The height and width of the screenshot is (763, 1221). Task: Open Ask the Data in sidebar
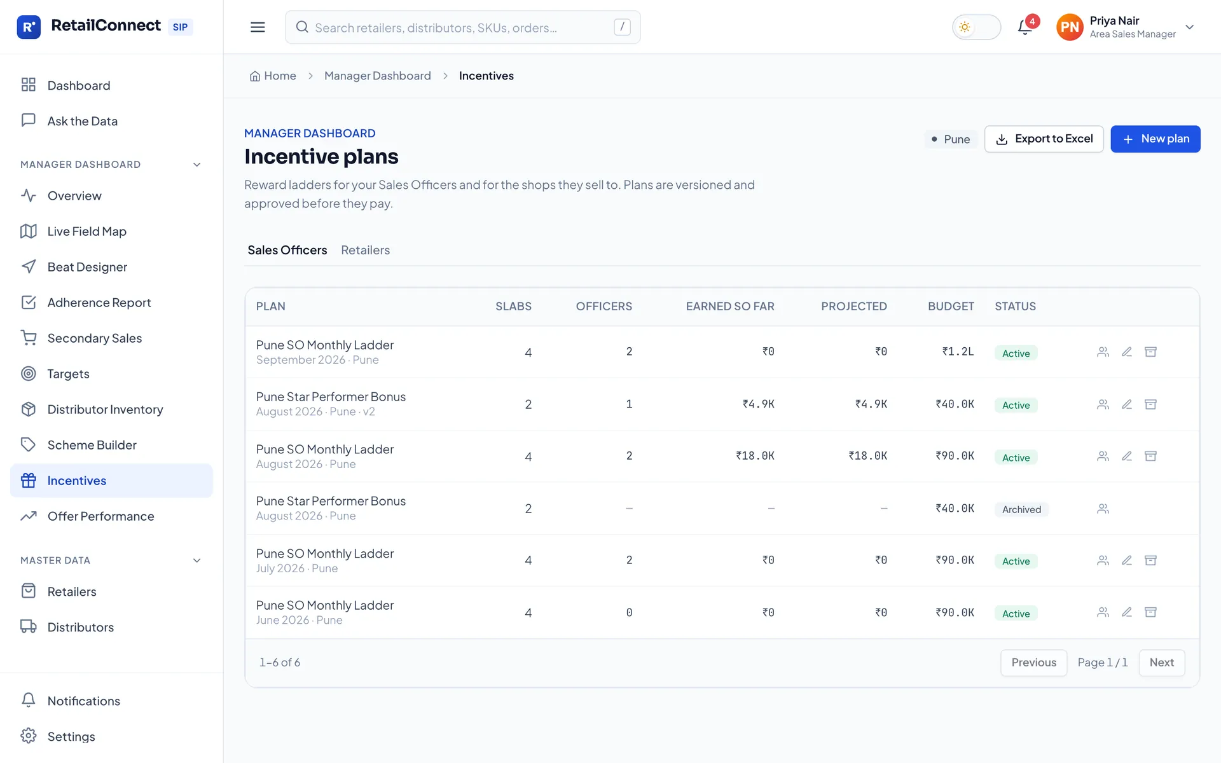[x=111, y=121]
